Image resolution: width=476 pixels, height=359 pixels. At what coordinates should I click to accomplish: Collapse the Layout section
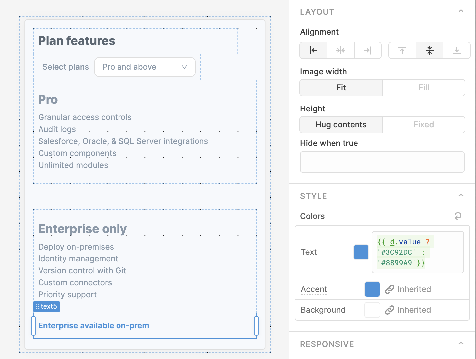click(x=461, y=11)
